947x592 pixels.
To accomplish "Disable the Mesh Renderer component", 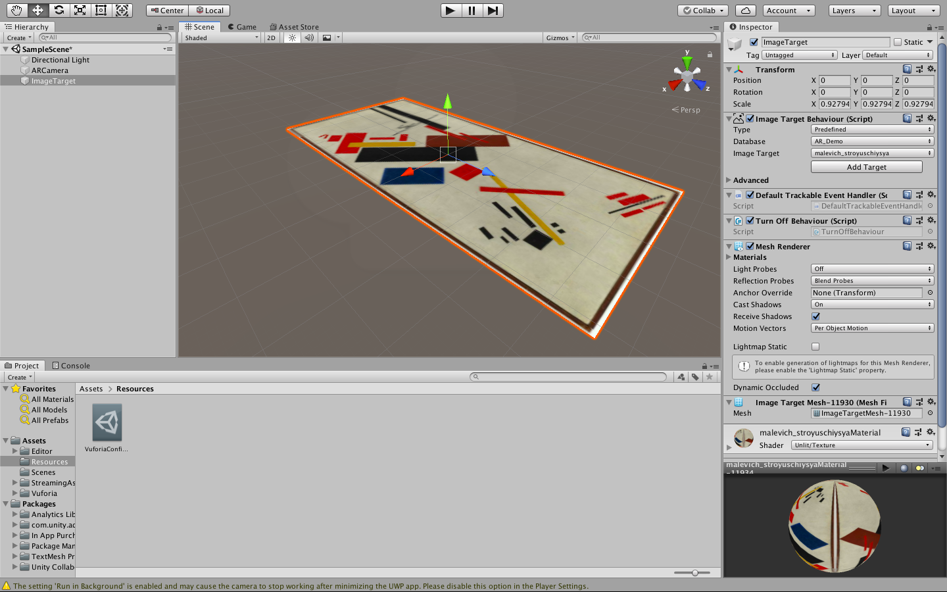I will tap(750, 246).
